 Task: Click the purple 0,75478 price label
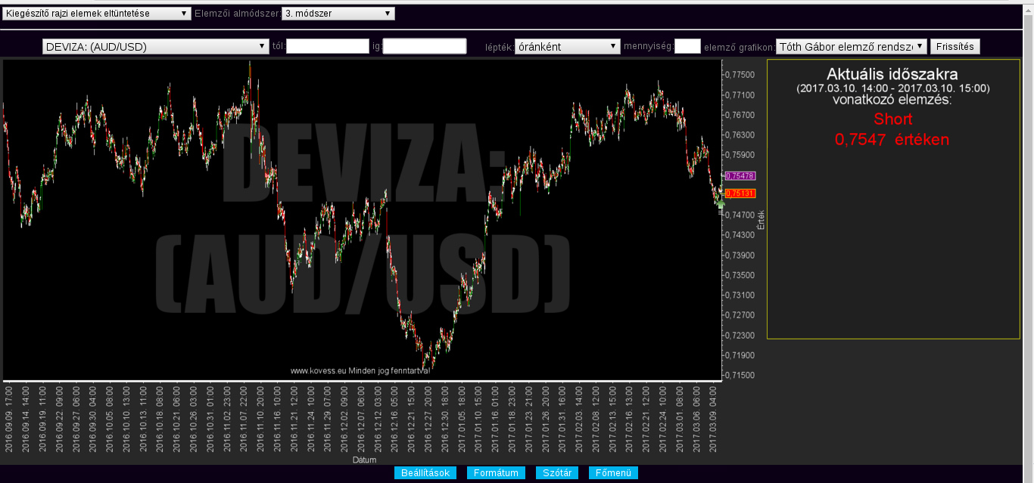click(740, 175)
